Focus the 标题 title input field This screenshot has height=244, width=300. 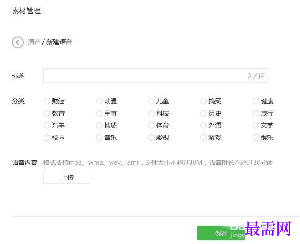click(156, 76)
